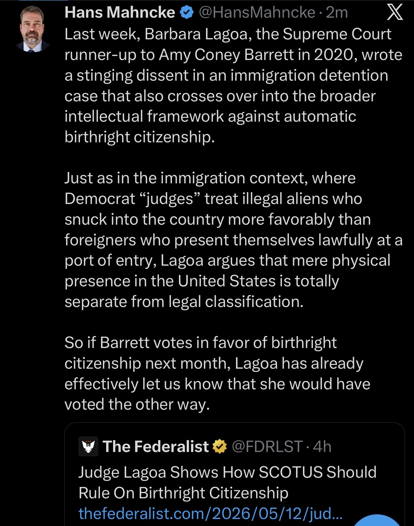Tap empty space right of '4h' in quoted card

[367, 446]
